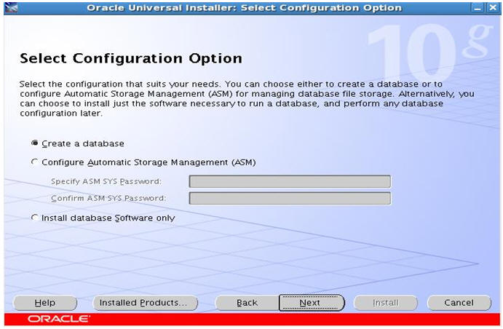The height and width of the screenshot is (329, 503).
Task: Cancel the installation
Action: [x=459, y=303]
